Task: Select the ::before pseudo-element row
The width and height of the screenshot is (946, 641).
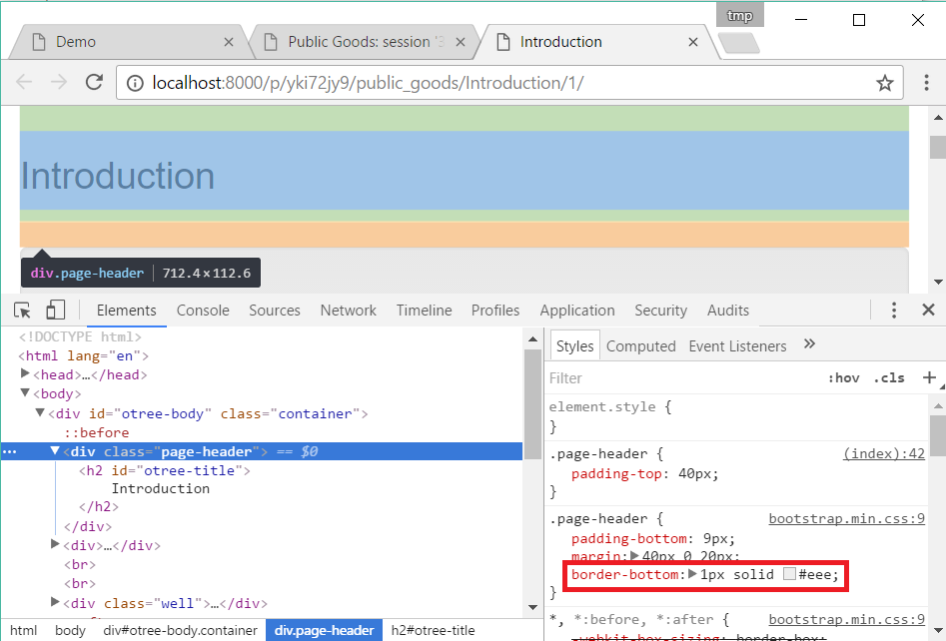Action: click(x=97, y=432)
